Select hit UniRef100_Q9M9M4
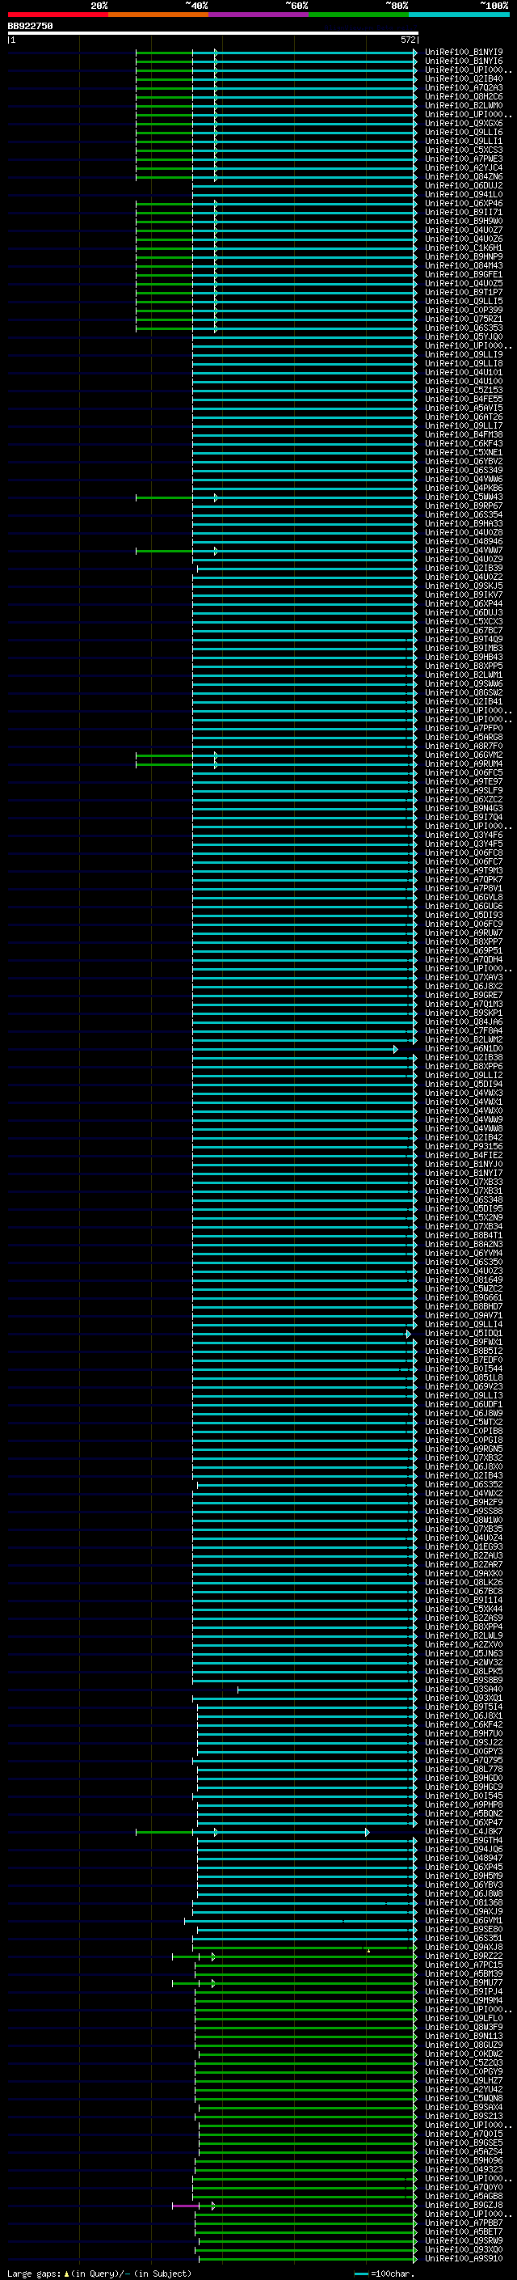517x2280 pixels. coord(464,2000)
